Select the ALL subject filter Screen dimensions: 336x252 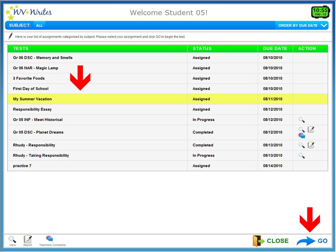tap(40, 25)
